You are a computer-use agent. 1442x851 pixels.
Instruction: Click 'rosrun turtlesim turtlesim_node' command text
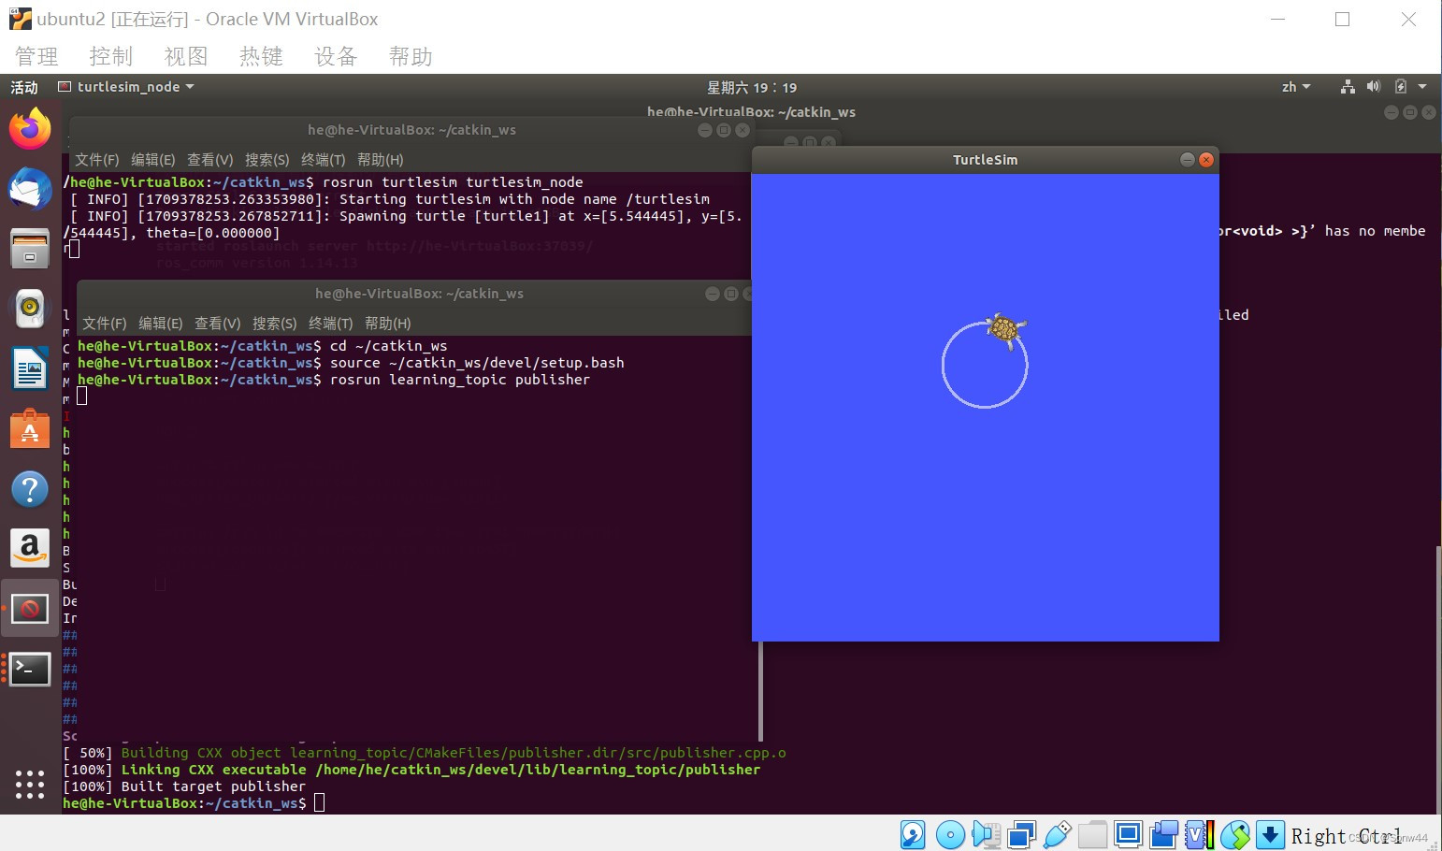(x=453, y=182)
